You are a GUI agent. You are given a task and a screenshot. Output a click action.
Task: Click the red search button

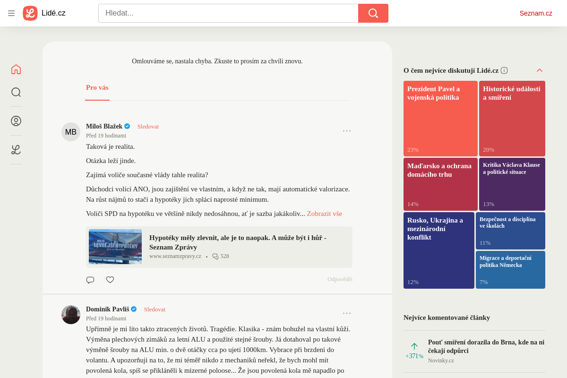(373, 13)
